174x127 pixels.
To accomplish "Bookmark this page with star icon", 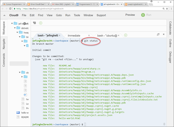I will tap(167, 9).
